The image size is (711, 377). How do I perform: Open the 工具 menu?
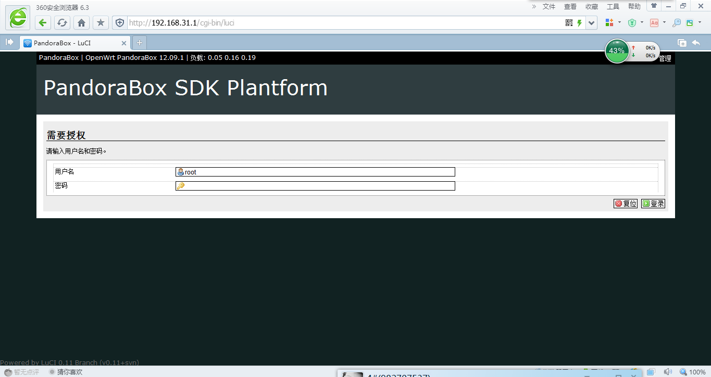coord(613,7)
